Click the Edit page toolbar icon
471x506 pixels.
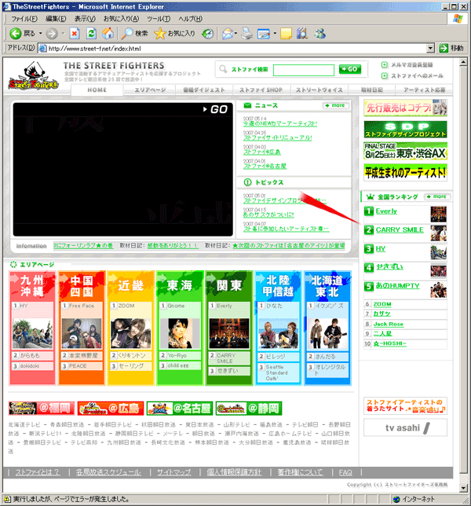[264, 34]
